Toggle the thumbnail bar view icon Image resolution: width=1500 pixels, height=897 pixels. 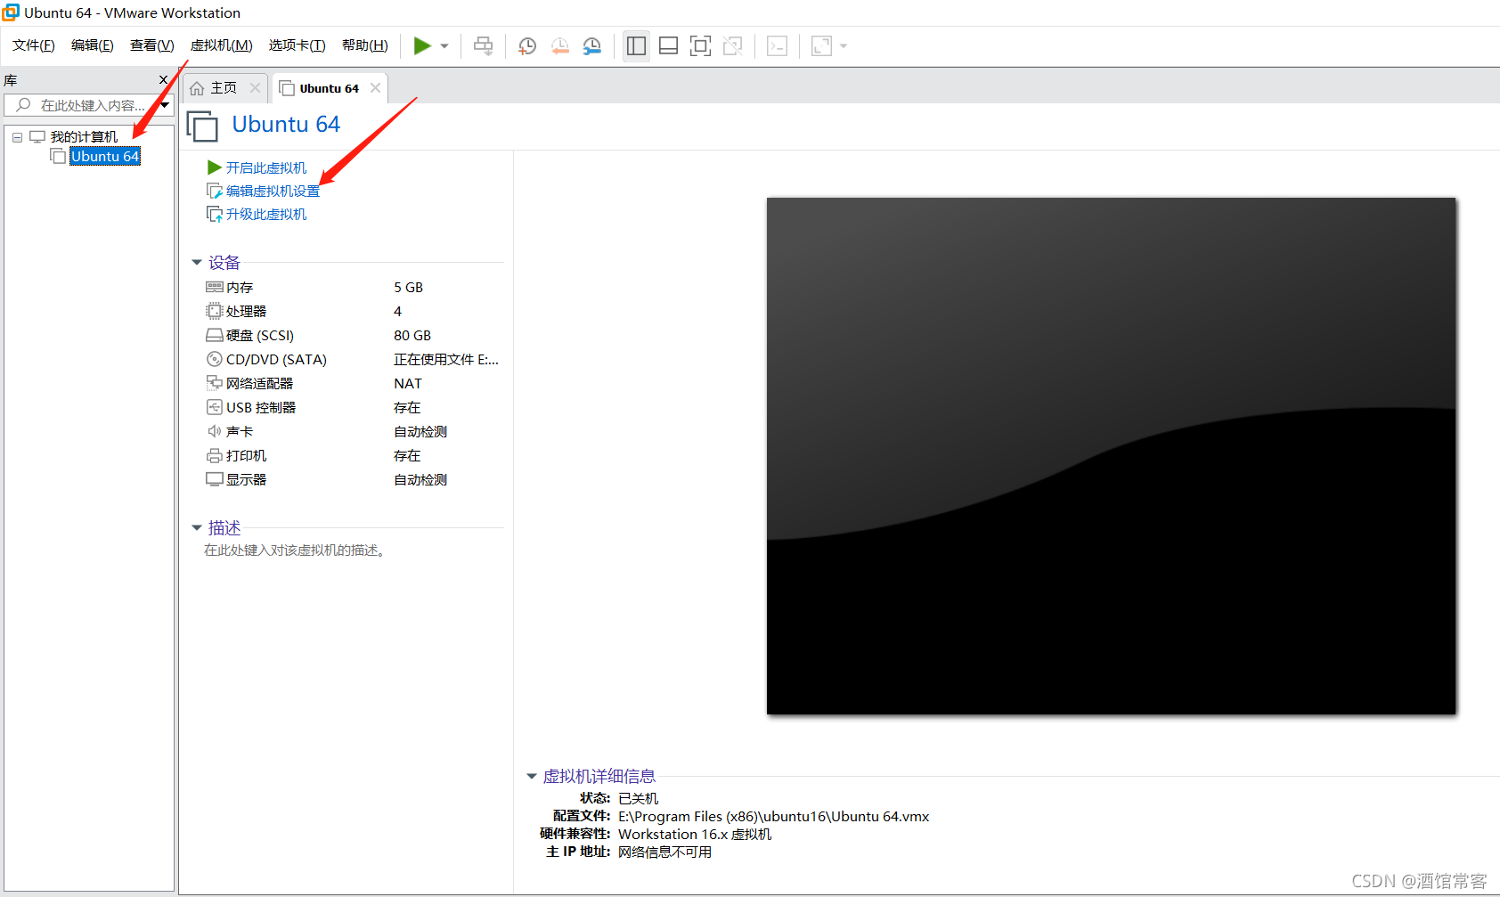(x=668, y=45)
